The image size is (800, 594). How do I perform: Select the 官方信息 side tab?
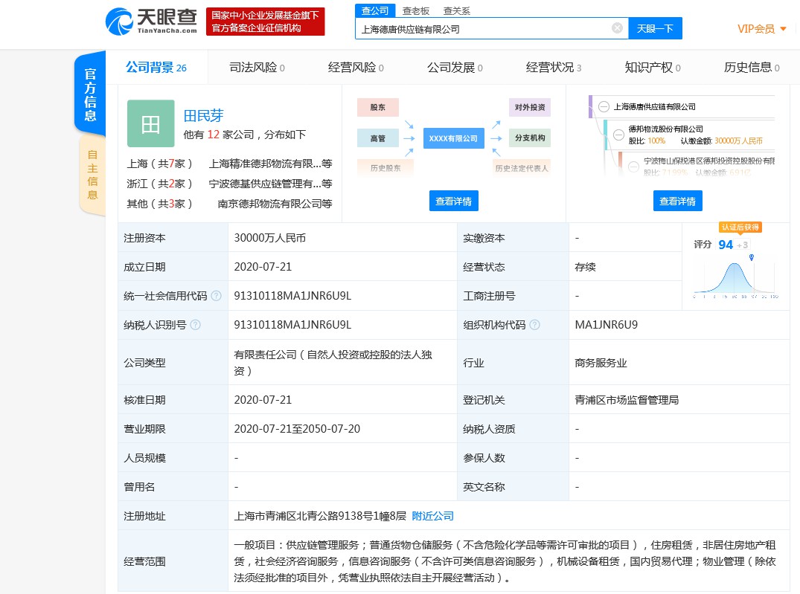(x=90, y=94)
